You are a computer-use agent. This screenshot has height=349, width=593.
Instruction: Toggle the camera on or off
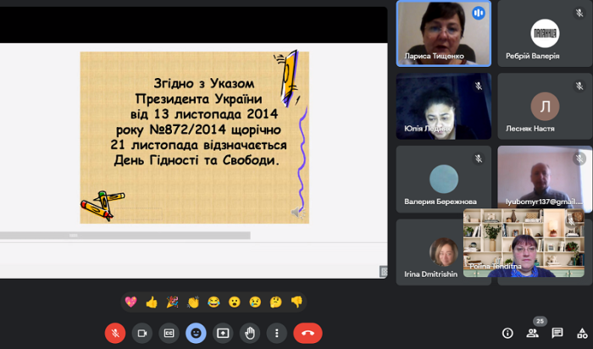[x=142, y=333]
